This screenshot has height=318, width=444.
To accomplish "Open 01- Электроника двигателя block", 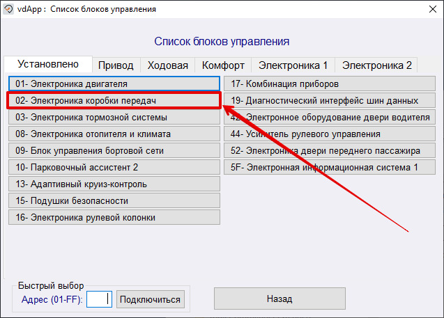I will [x=114, y=84].
